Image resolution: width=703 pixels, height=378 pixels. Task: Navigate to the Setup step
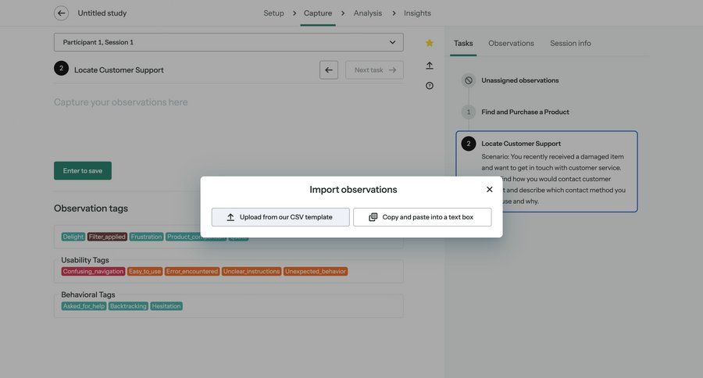coord(273,13)
